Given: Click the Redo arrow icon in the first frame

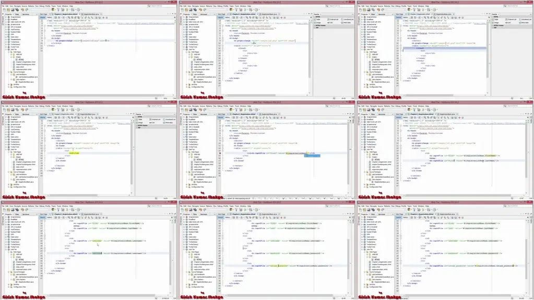Looking at the screenshot, I should coord(27,9).
